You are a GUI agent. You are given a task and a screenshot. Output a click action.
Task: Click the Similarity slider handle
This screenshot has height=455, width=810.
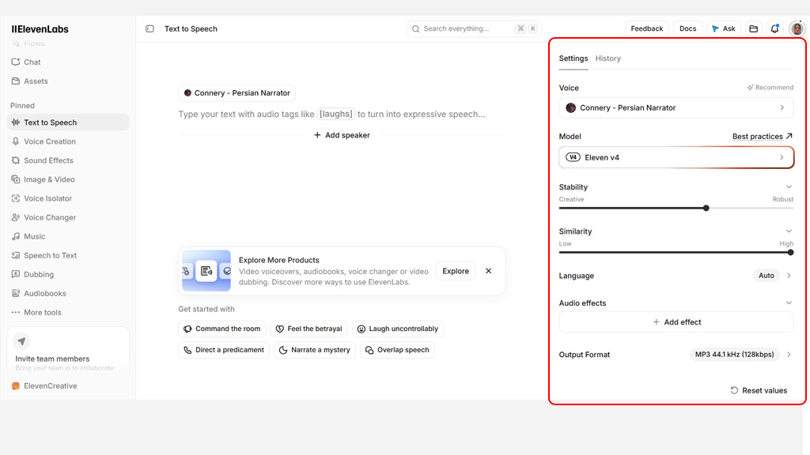point(790,252)
